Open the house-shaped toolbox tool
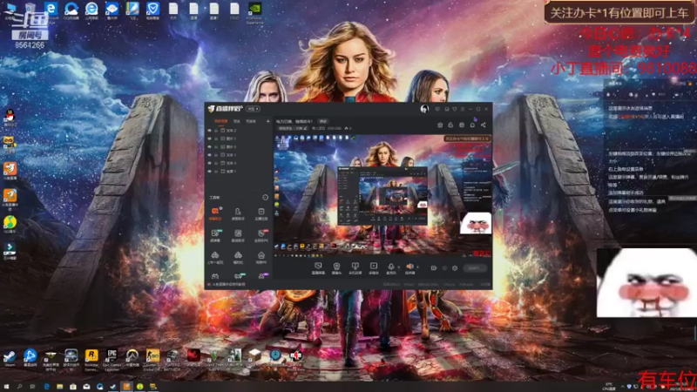Screen dimensions: 697x392 261,257
